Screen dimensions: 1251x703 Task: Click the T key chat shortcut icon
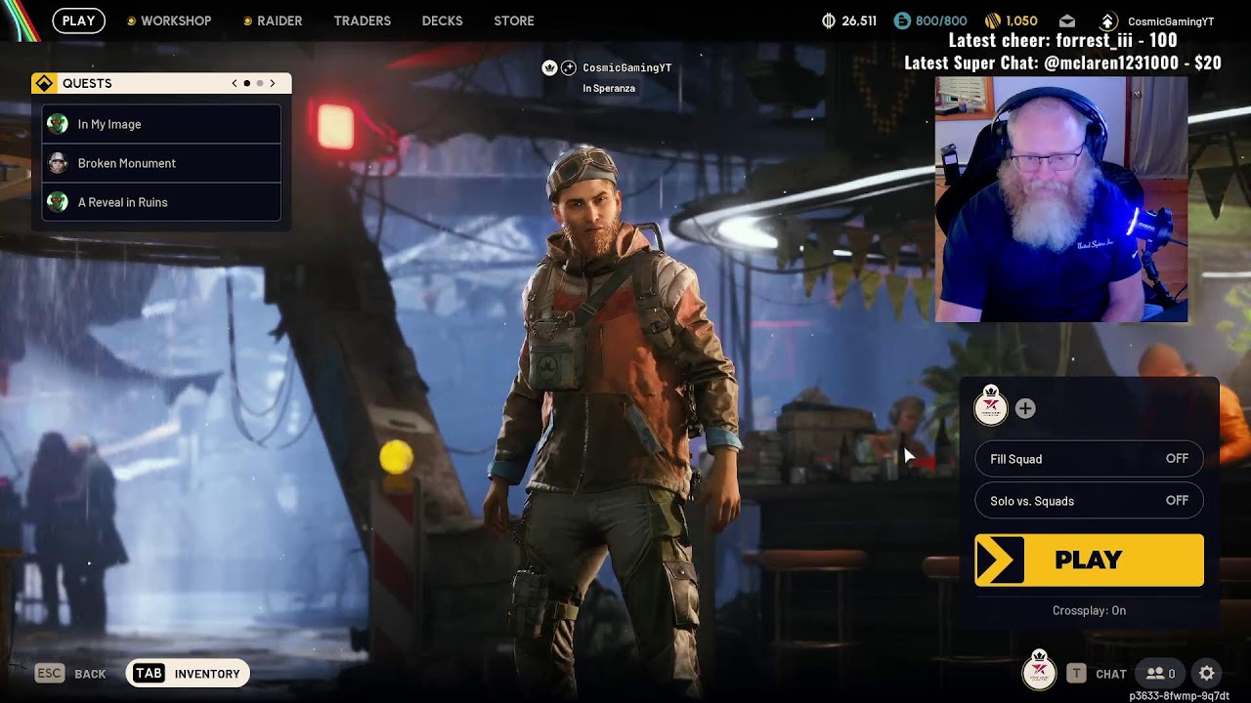[1076, 673]
